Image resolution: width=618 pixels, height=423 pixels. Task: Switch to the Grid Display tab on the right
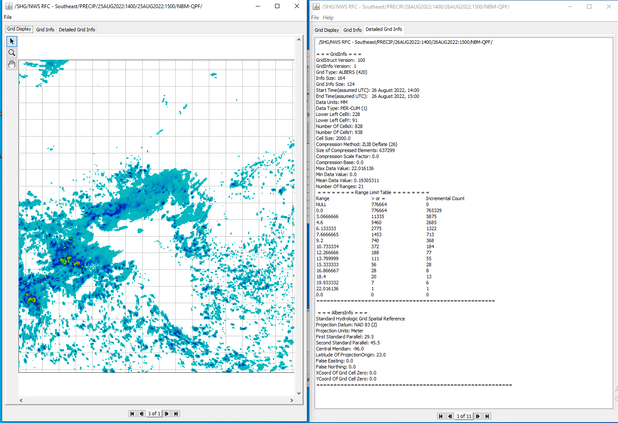326,30
